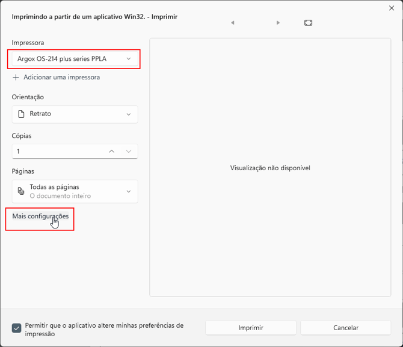Open the Impressora dropdown showing Argox OS-214
The width and height of the screenshot is (403, 347).
click(x=75, y=59)
